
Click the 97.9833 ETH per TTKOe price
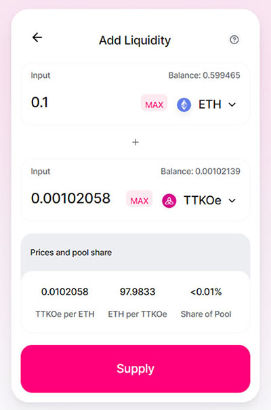pos(138,292)
